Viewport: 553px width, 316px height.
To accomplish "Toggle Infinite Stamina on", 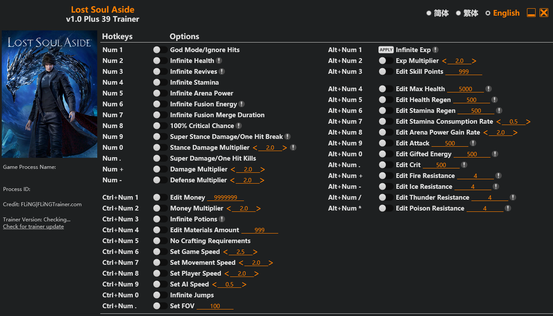I will point(160,82).
